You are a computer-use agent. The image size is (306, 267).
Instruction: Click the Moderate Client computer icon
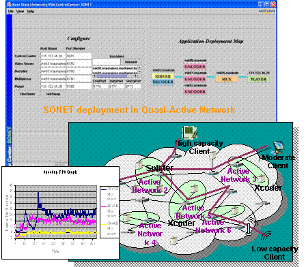coord(278,147)
